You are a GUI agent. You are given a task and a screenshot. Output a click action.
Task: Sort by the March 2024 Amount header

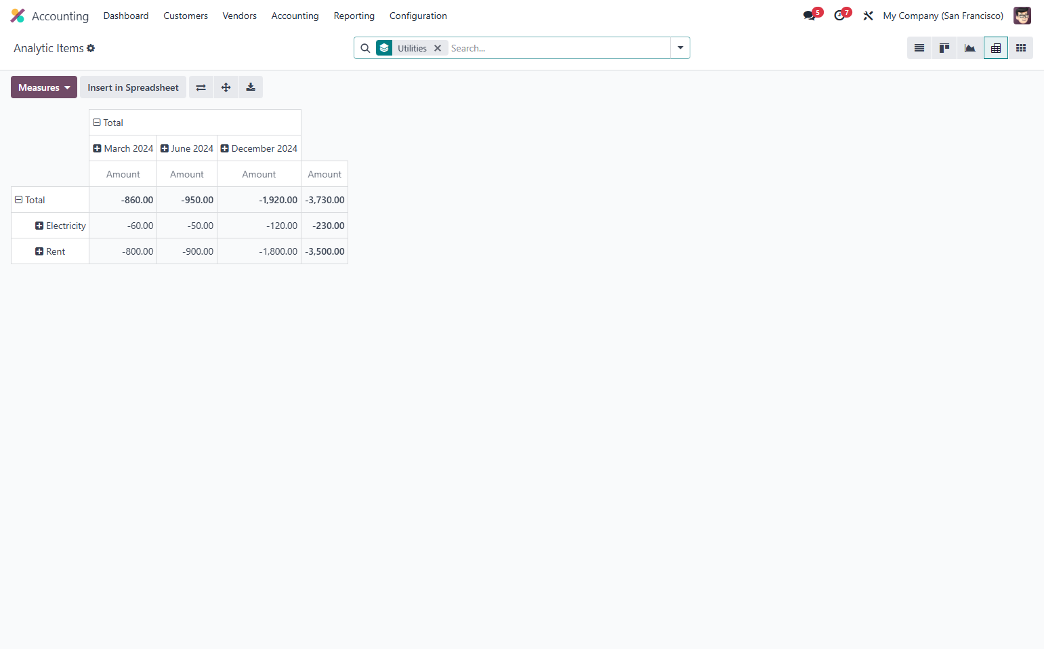tap(123, 174)
